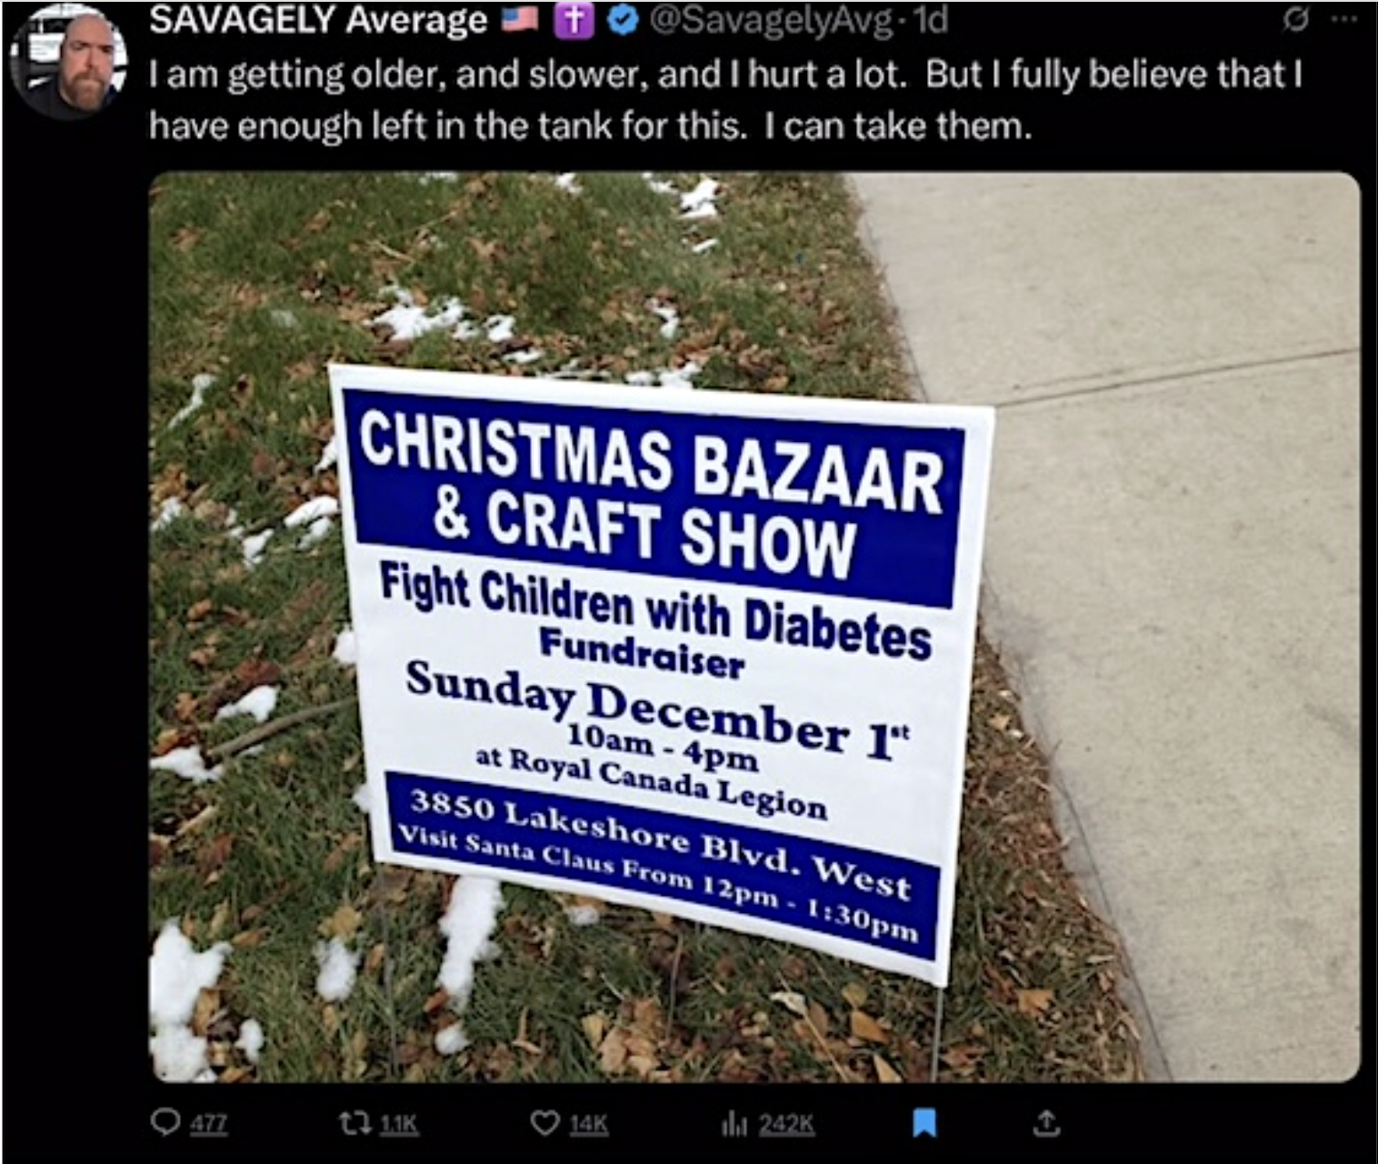Click the retweet arrows icon
This screenshot has width=1378, height=1164.
pyautogui.click(x=354, y=1124)
